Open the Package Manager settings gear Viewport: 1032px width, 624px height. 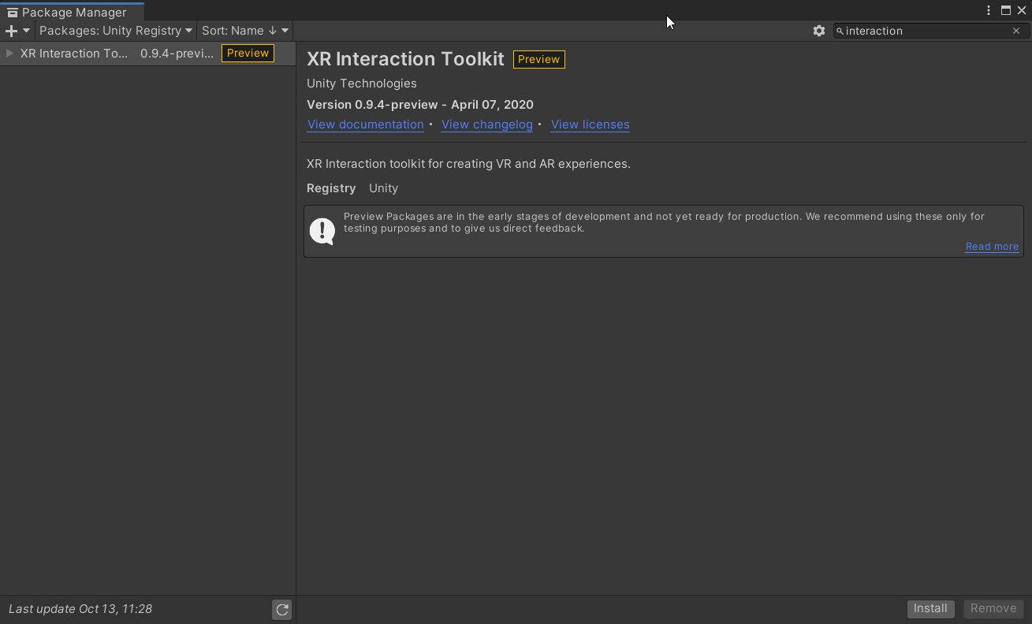pyautogui.click(x=819, y=31)
